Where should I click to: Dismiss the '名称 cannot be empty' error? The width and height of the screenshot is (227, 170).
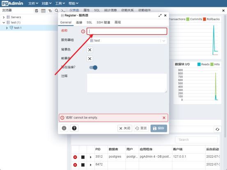coord(164,118)
